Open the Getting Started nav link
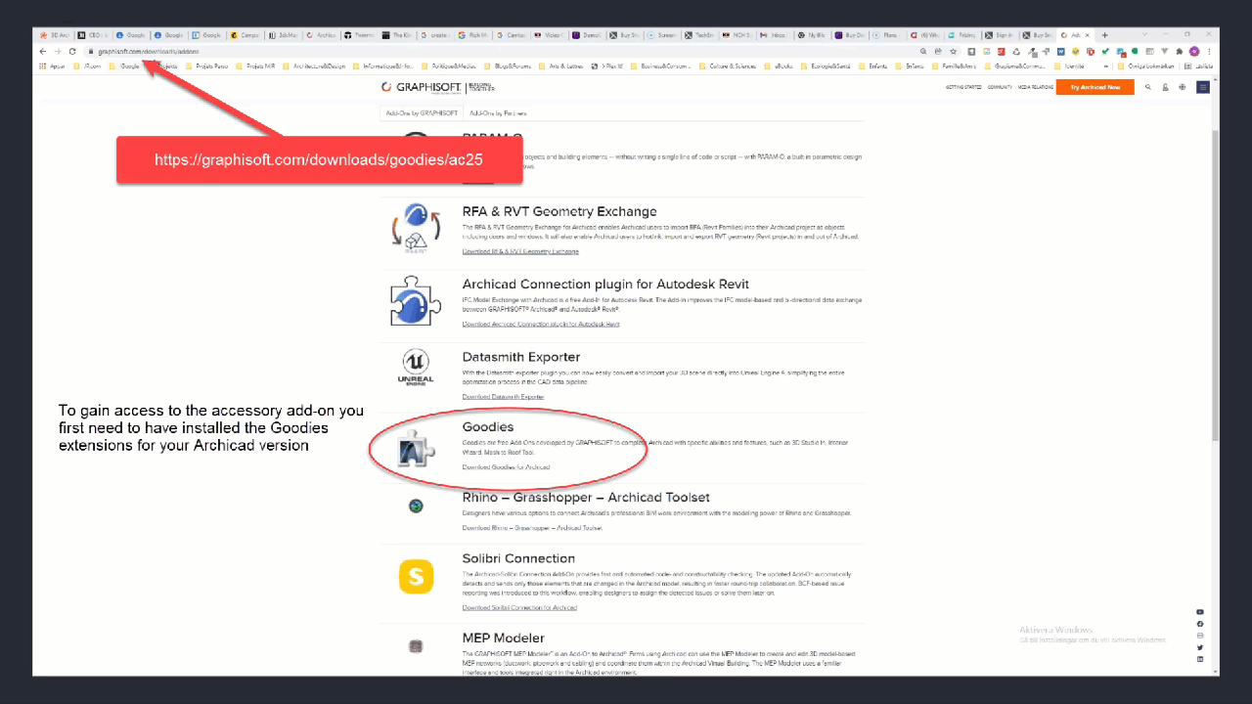The width and height of the screenshot is (1252, 704). tap(963, 87)
